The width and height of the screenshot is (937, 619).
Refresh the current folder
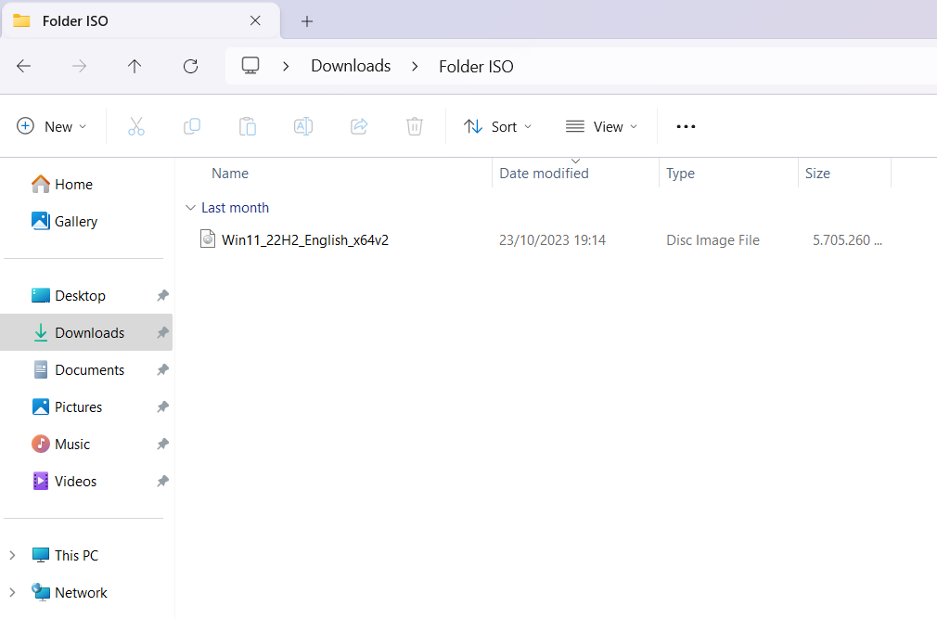tap(190, 66)
